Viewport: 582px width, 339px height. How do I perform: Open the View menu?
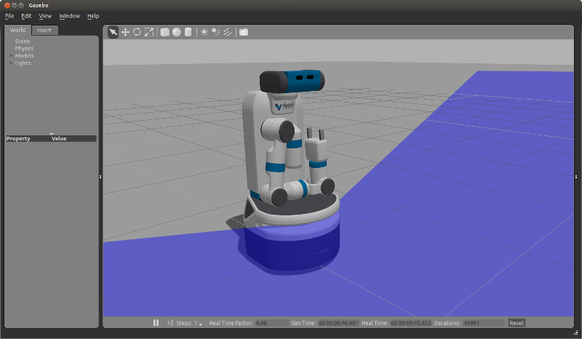tap(45, 16)
